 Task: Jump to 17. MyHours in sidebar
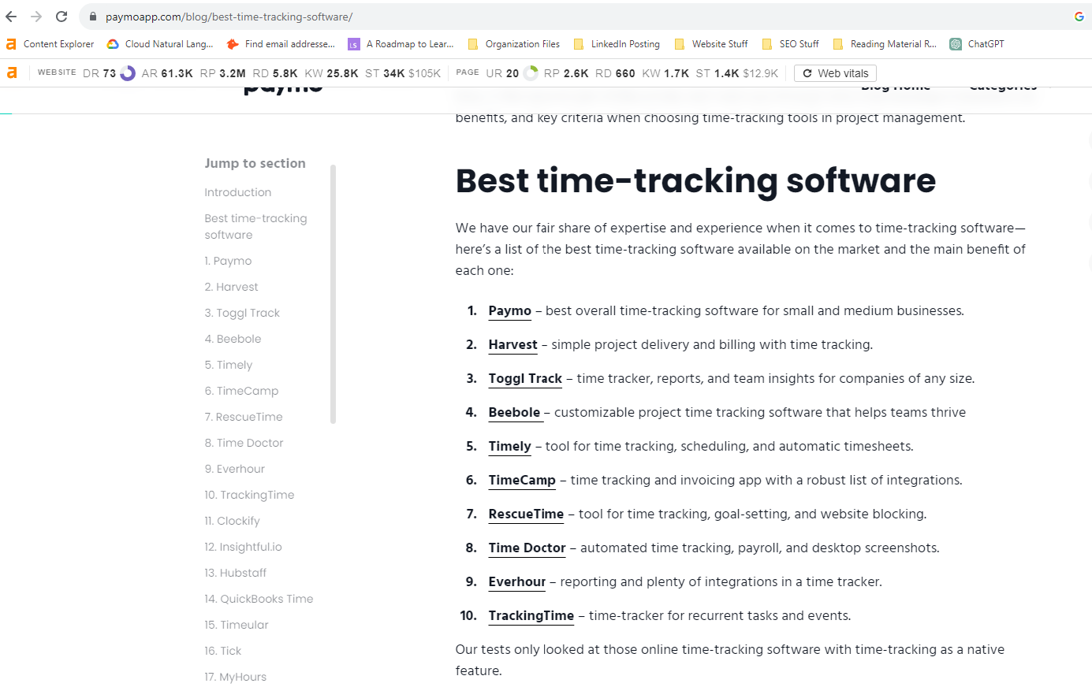(235, 677)
